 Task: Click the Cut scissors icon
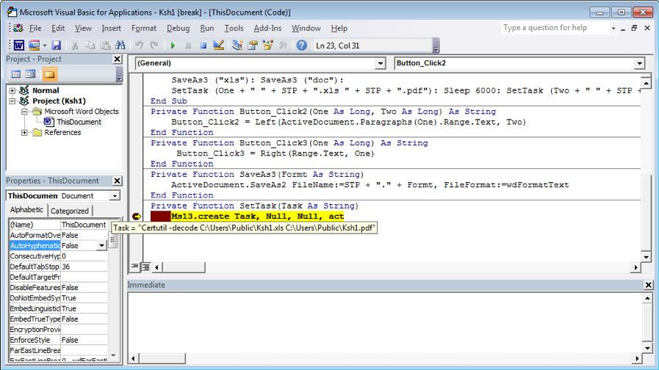tap(75, 46)
